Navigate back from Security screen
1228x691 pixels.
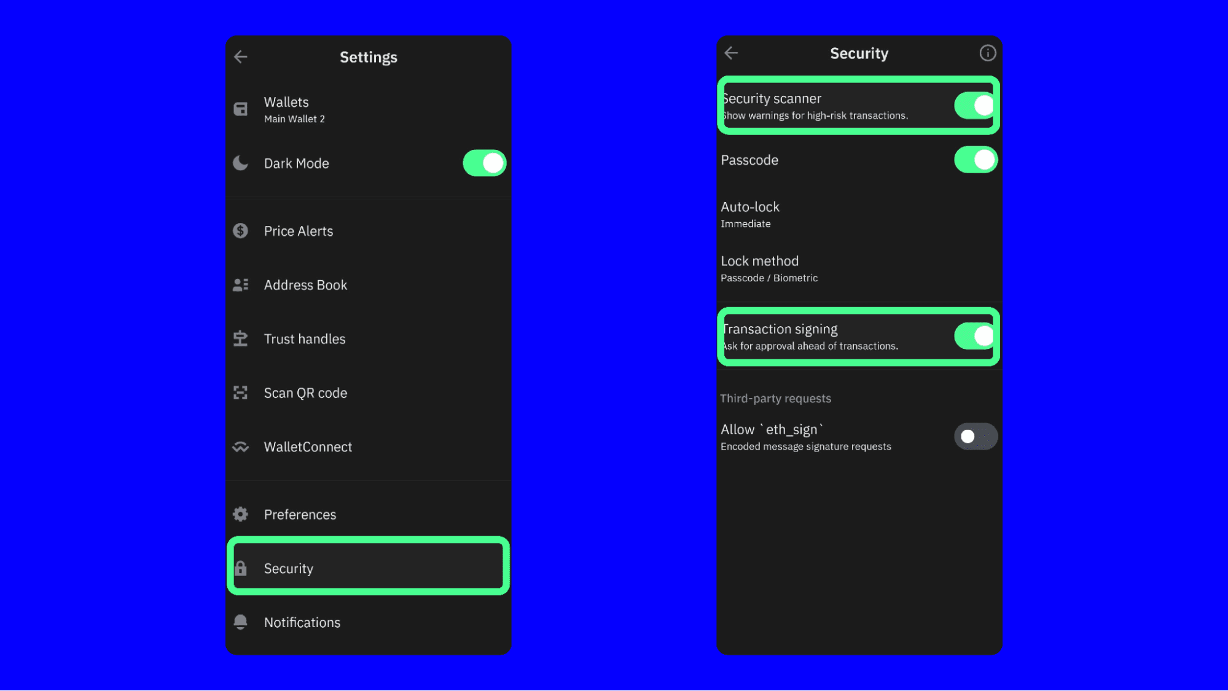[731, 53]
